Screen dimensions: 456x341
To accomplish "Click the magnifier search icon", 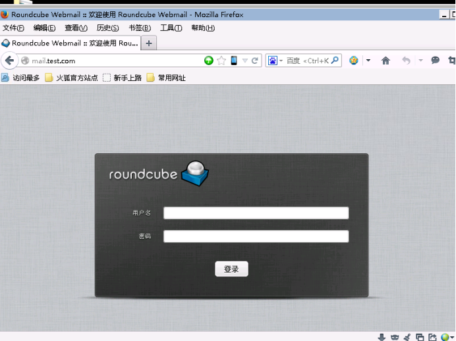I will click(335, 61).
